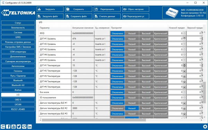This screenshot has height=130, width=208.
Task: Open the Teltonika logo in header
Action: [x=18, y=12]
